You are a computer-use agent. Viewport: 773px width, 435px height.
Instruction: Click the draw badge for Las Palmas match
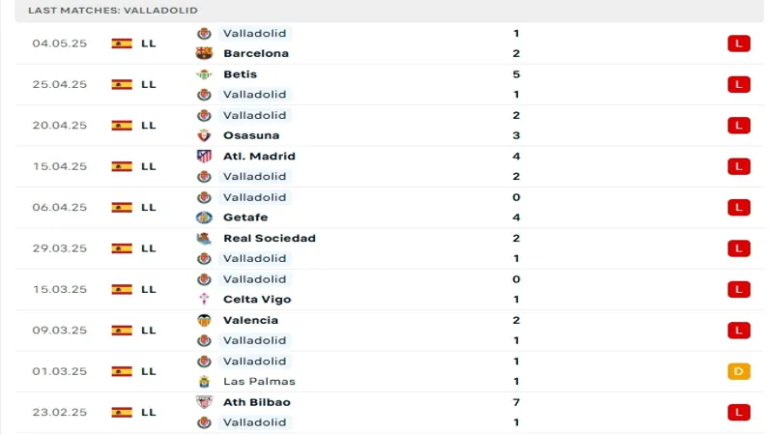739,371
